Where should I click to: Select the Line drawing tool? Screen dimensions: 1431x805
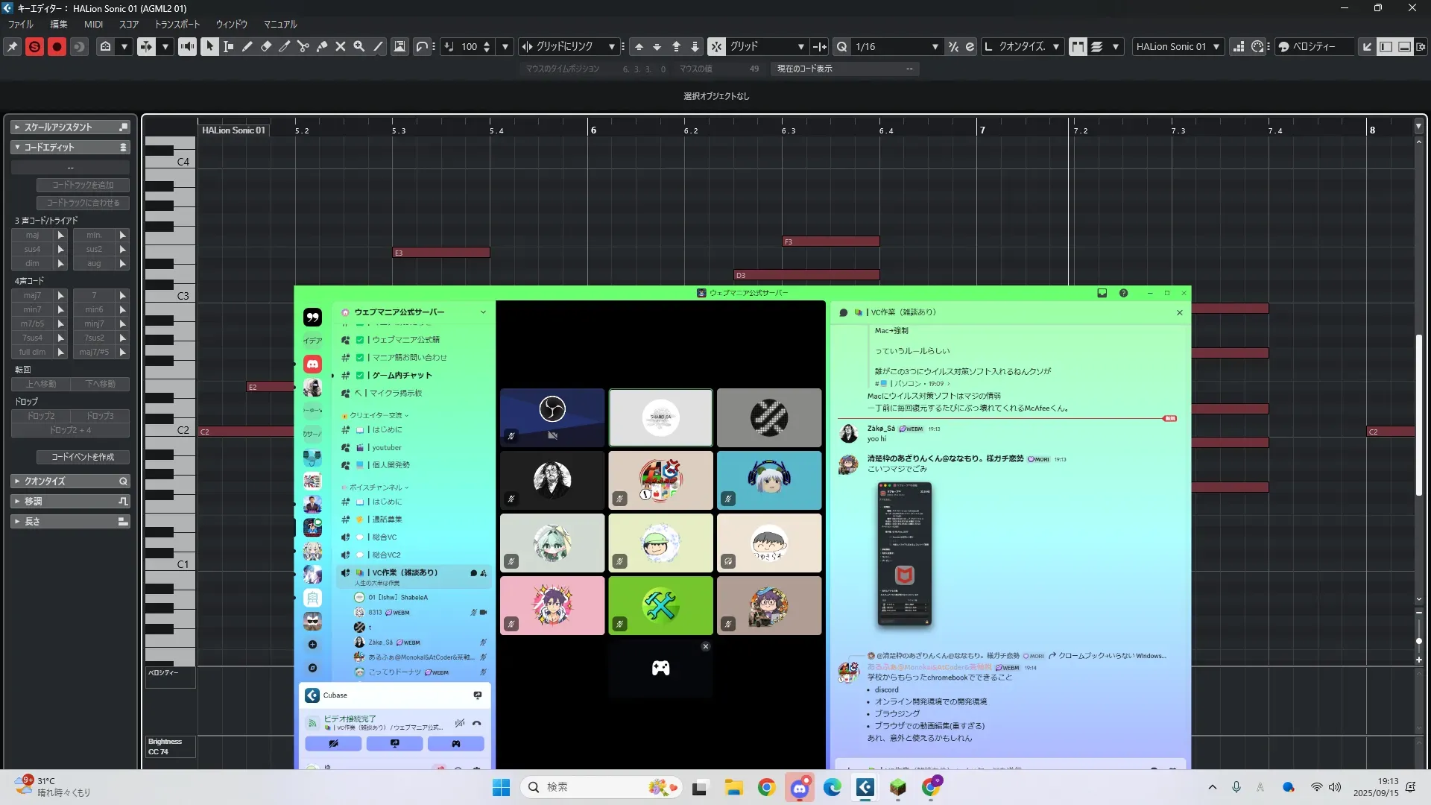[x=378, y=46]
